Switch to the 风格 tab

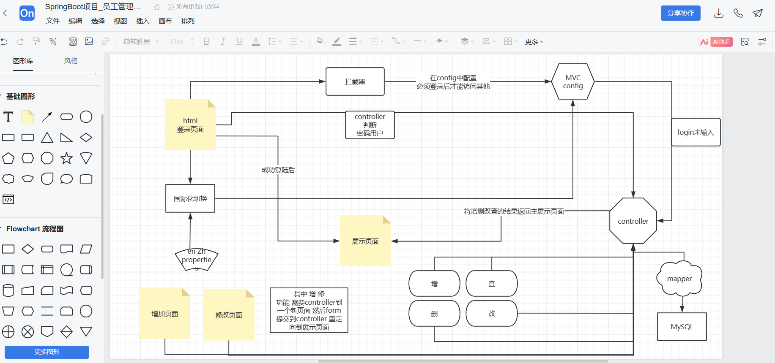[71, 61]
